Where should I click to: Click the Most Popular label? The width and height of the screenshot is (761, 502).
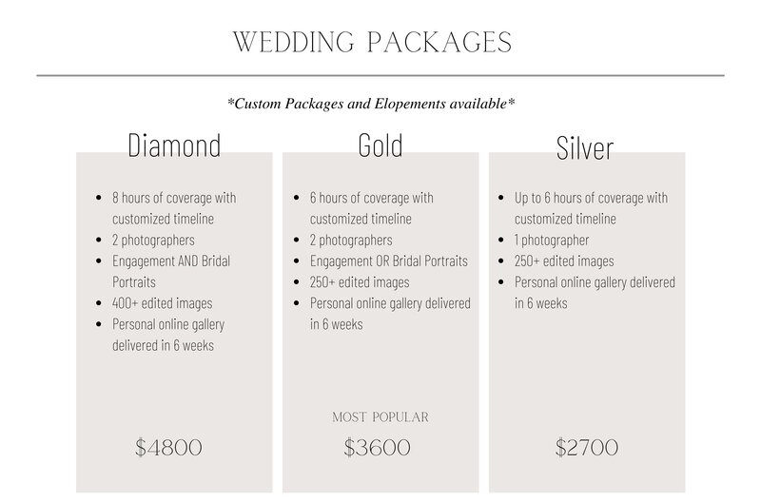[380, 417]
